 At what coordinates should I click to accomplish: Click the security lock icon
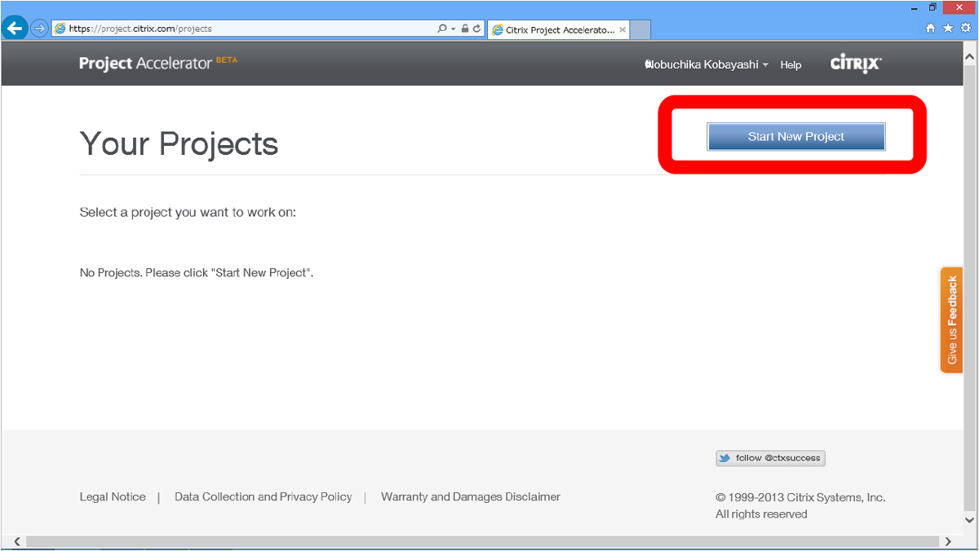(464, 29)
